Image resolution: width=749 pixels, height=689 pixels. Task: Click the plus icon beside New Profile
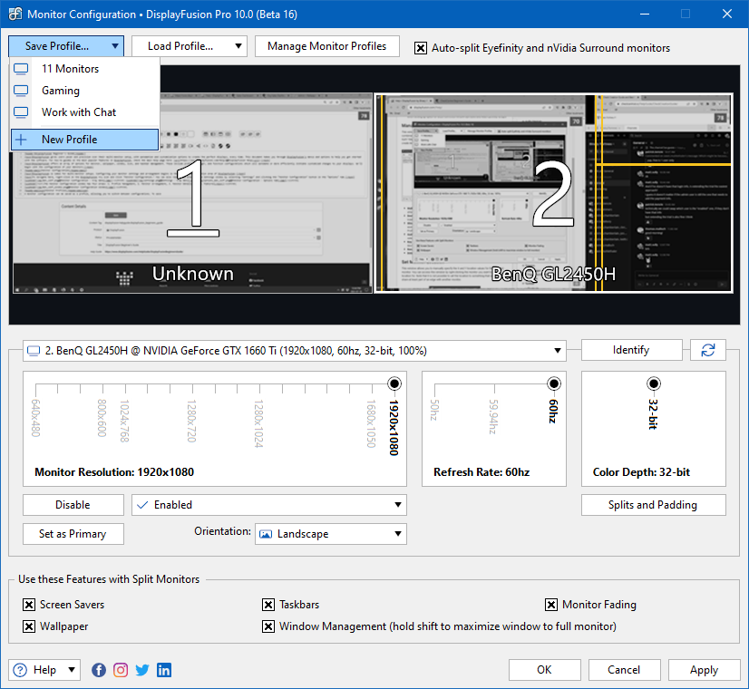[x=21, y=140]
